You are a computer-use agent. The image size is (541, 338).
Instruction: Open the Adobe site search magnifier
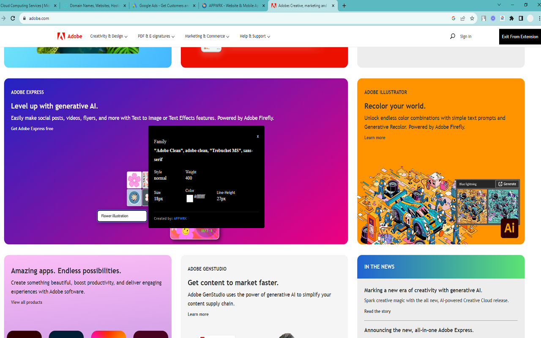453,36
